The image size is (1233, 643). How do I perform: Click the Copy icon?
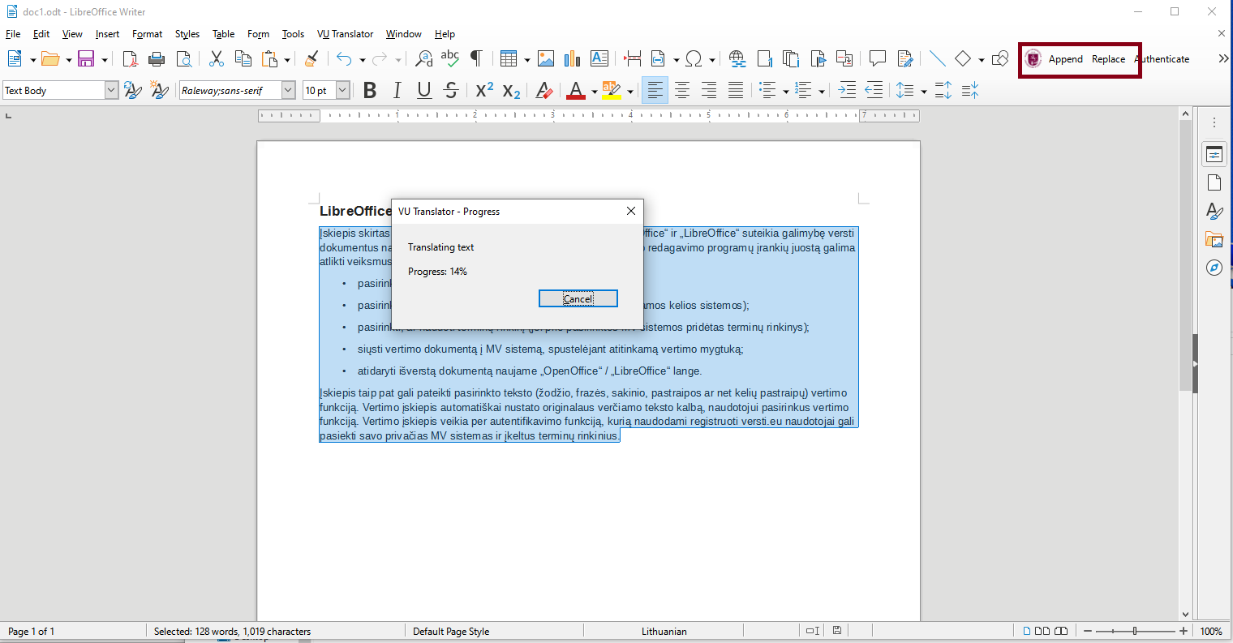click(x=243, y=59)
